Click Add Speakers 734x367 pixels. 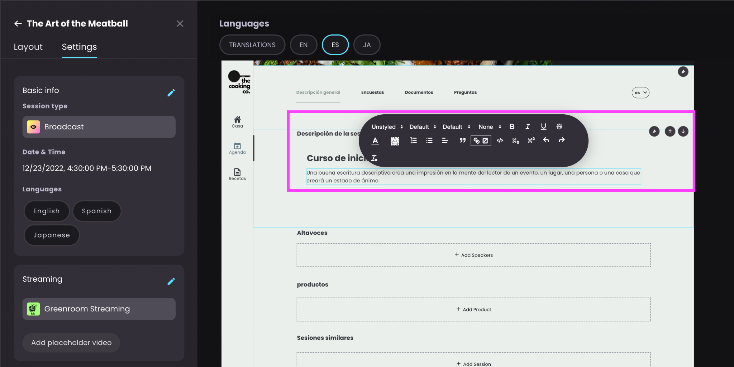[473, 255]
